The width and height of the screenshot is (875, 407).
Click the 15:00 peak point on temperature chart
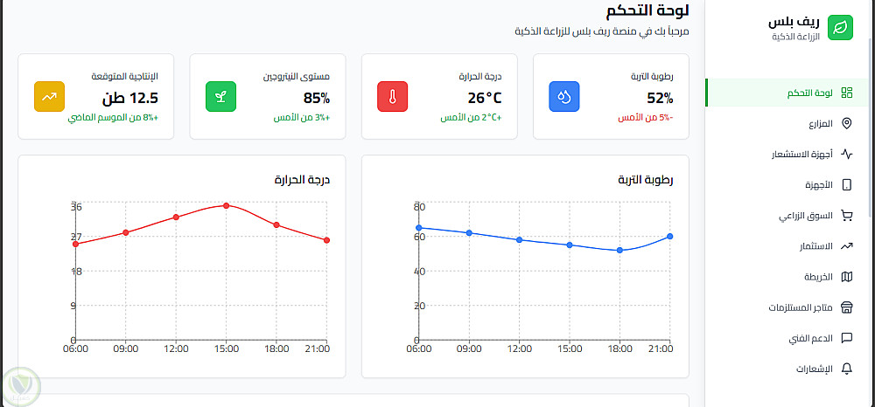[226, 205]
